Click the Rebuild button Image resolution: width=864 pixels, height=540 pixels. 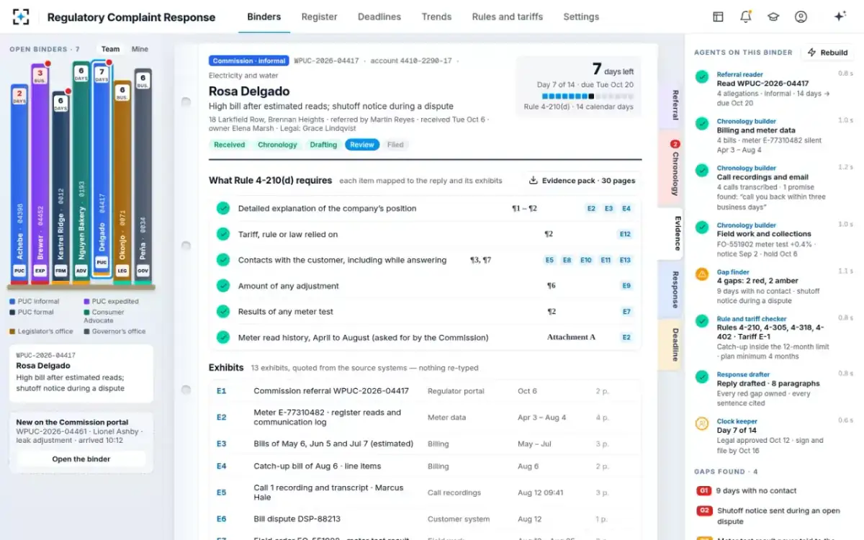(828, 53)
